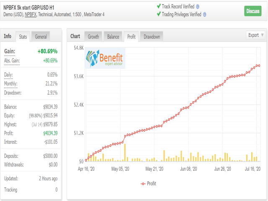The height and width of the screenshot is (201, 268).
Task: Click the Export dropdown arrow
Action: click(262, 35)
